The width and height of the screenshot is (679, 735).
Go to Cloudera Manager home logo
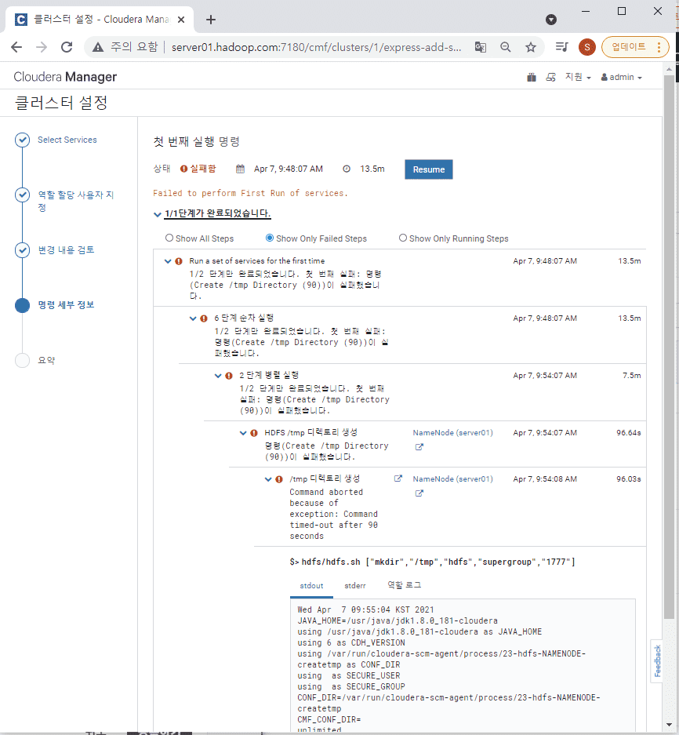point(65,77)
